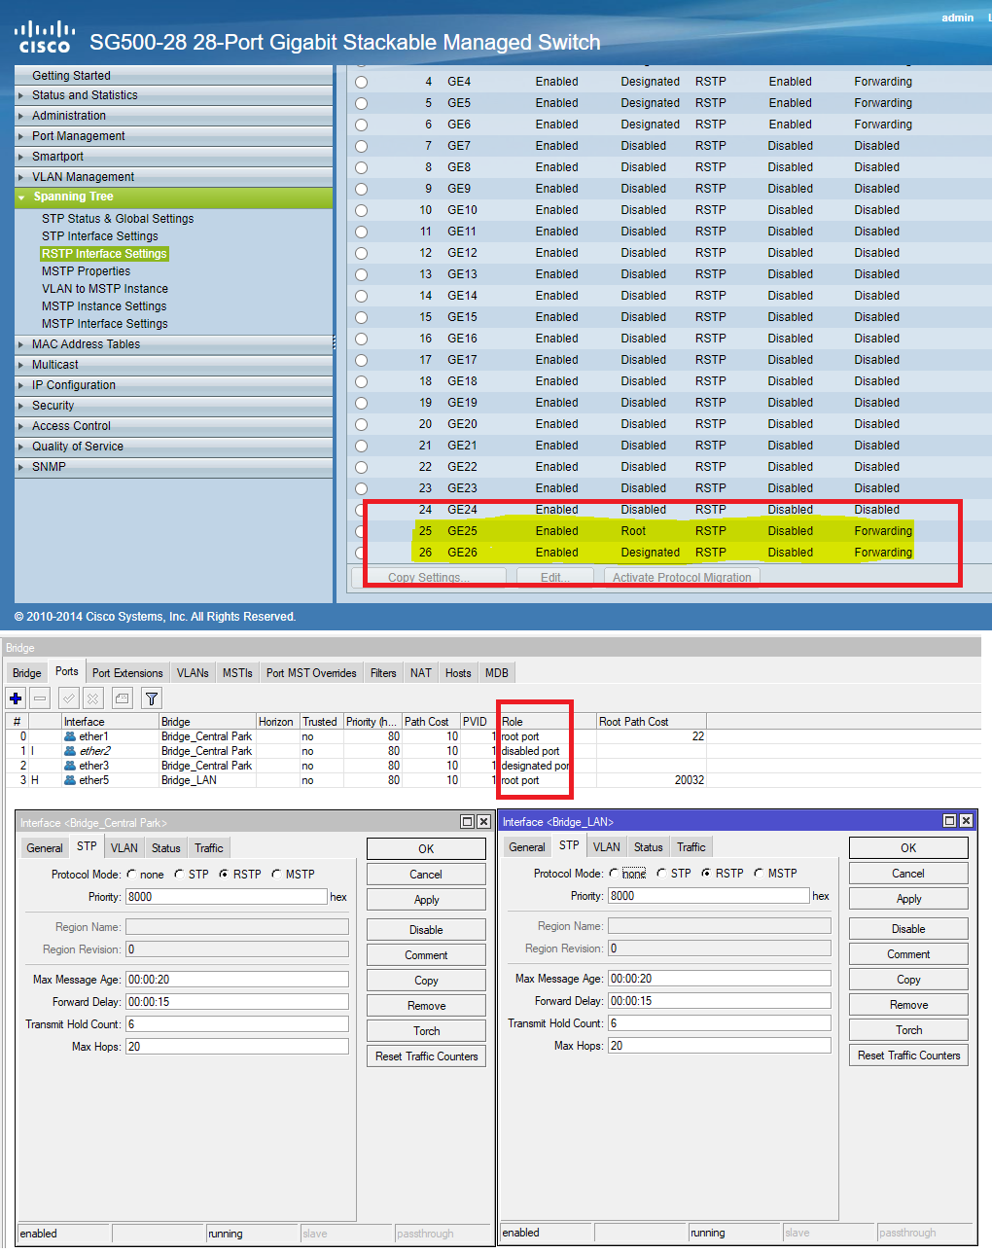This screenshot has height=1253, width=992.
Task: Restore the Bridge_Central Park dialog window icon
Action: click(468, 822)
